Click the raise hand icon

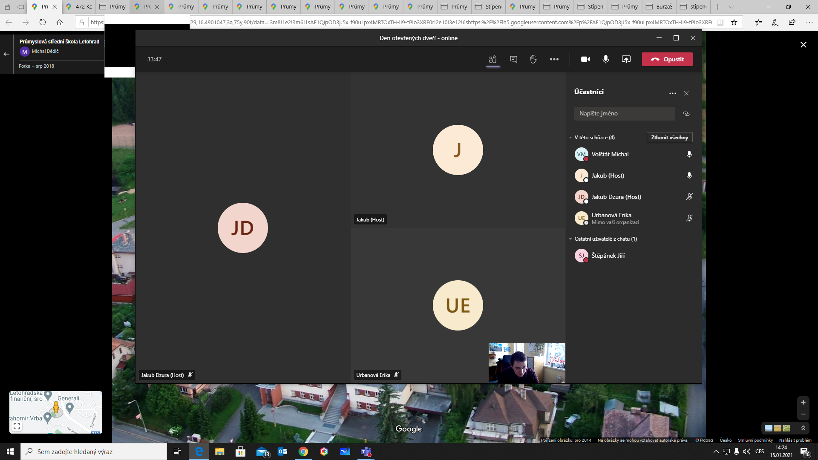(x=533, y=59)
